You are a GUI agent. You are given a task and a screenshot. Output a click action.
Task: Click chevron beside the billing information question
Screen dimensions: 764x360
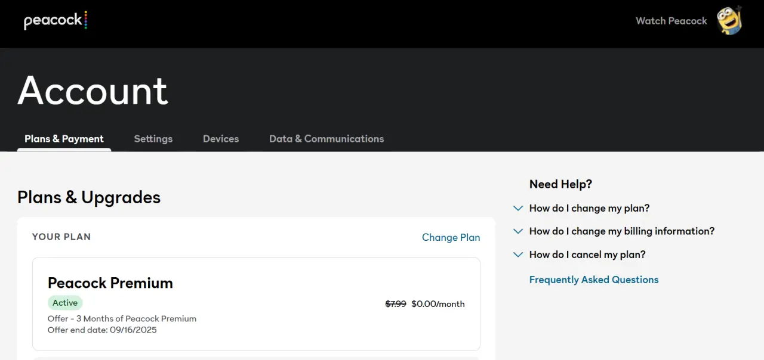pos(518,231)
